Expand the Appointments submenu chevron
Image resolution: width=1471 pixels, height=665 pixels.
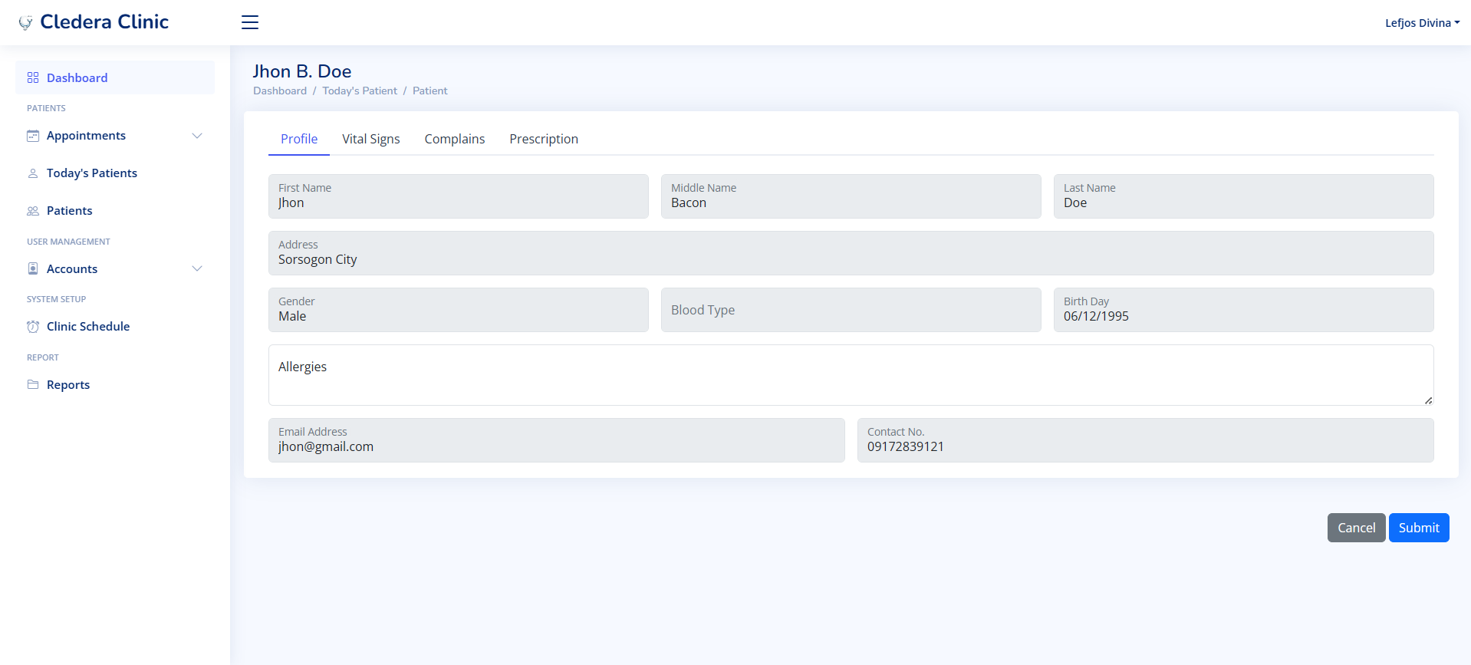coord(197,136)
